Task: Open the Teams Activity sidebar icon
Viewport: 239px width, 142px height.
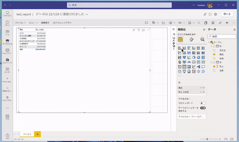Action: tap(7, 13)
